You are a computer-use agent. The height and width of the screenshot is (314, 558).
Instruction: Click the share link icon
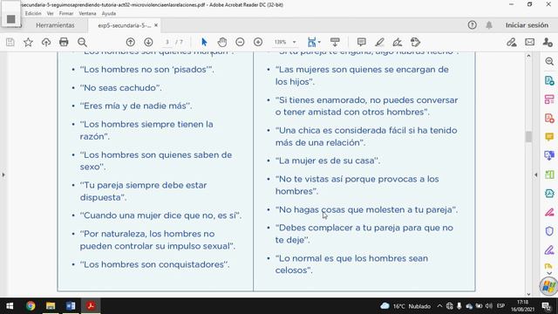(512, 43)
